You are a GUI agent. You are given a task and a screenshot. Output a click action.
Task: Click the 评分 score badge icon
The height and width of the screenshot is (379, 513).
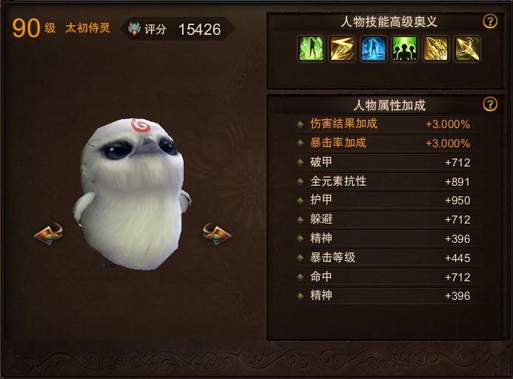[x=135, y=29]
